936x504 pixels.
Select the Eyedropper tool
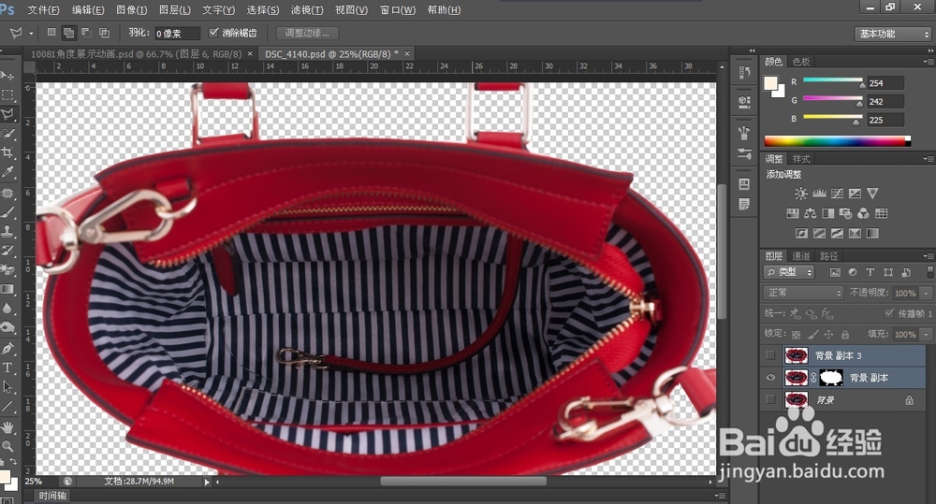coord(7,172)
